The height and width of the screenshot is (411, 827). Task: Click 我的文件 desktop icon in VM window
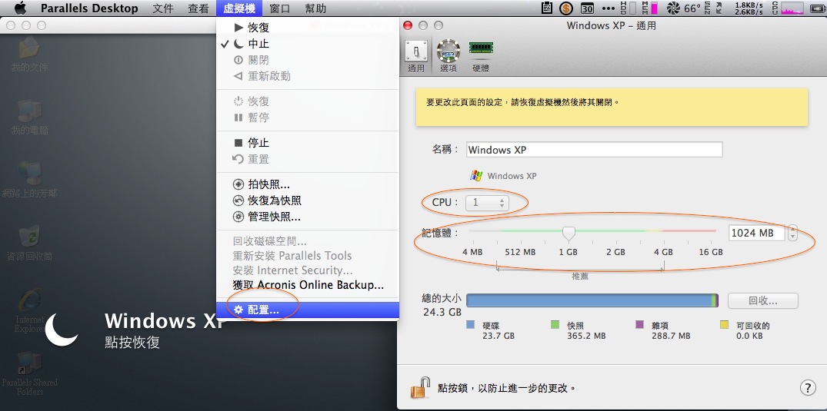29,55
